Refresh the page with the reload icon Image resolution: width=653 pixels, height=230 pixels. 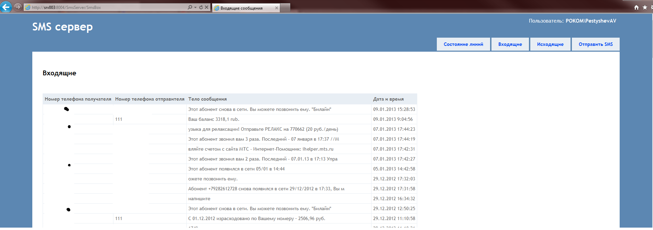201,7
